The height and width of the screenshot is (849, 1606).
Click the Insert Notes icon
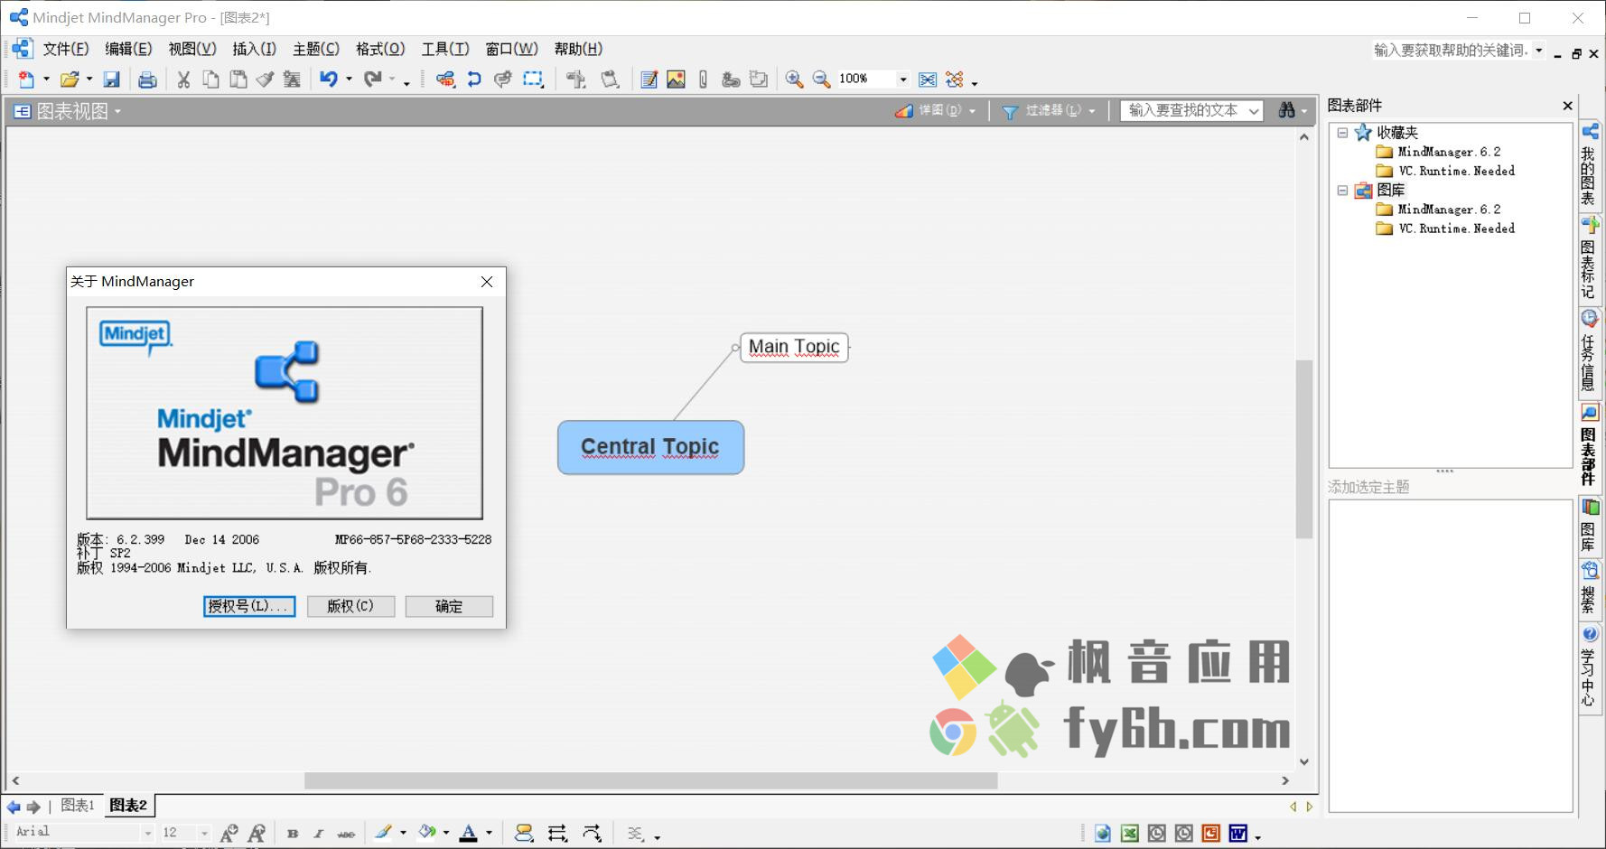(649, 79)
